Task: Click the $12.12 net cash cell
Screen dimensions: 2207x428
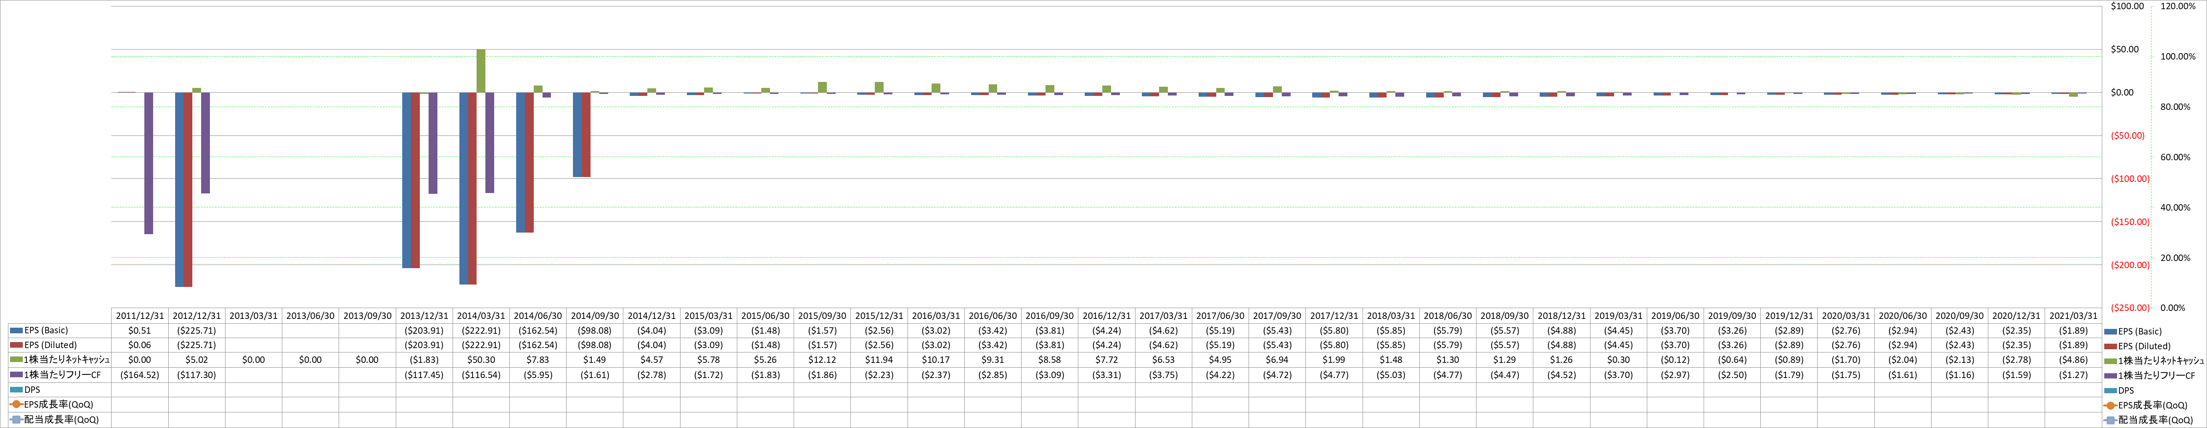Action: [822, 360]
